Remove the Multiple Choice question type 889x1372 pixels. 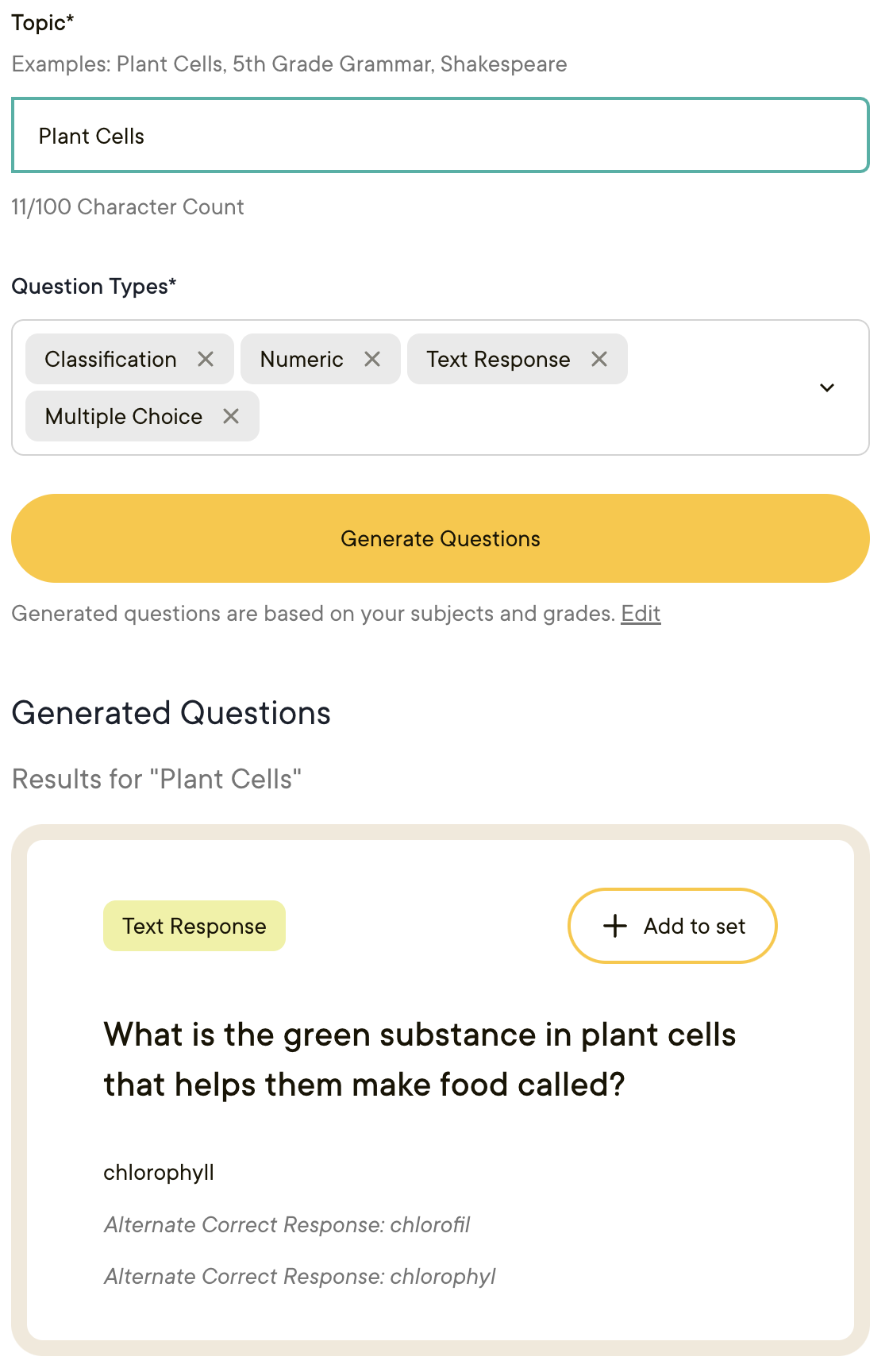click(x=231, y=416)
